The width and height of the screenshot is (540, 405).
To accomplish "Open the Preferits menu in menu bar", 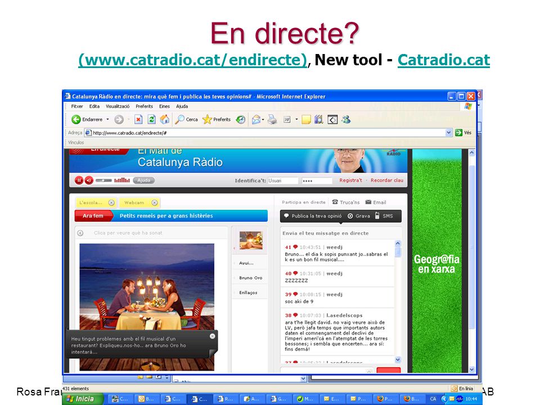I will pos(145,106).
